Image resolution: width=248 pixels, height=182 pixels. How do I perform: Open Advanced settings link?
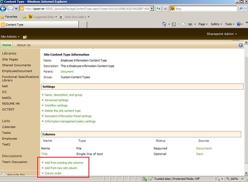[x=56, y=100]
